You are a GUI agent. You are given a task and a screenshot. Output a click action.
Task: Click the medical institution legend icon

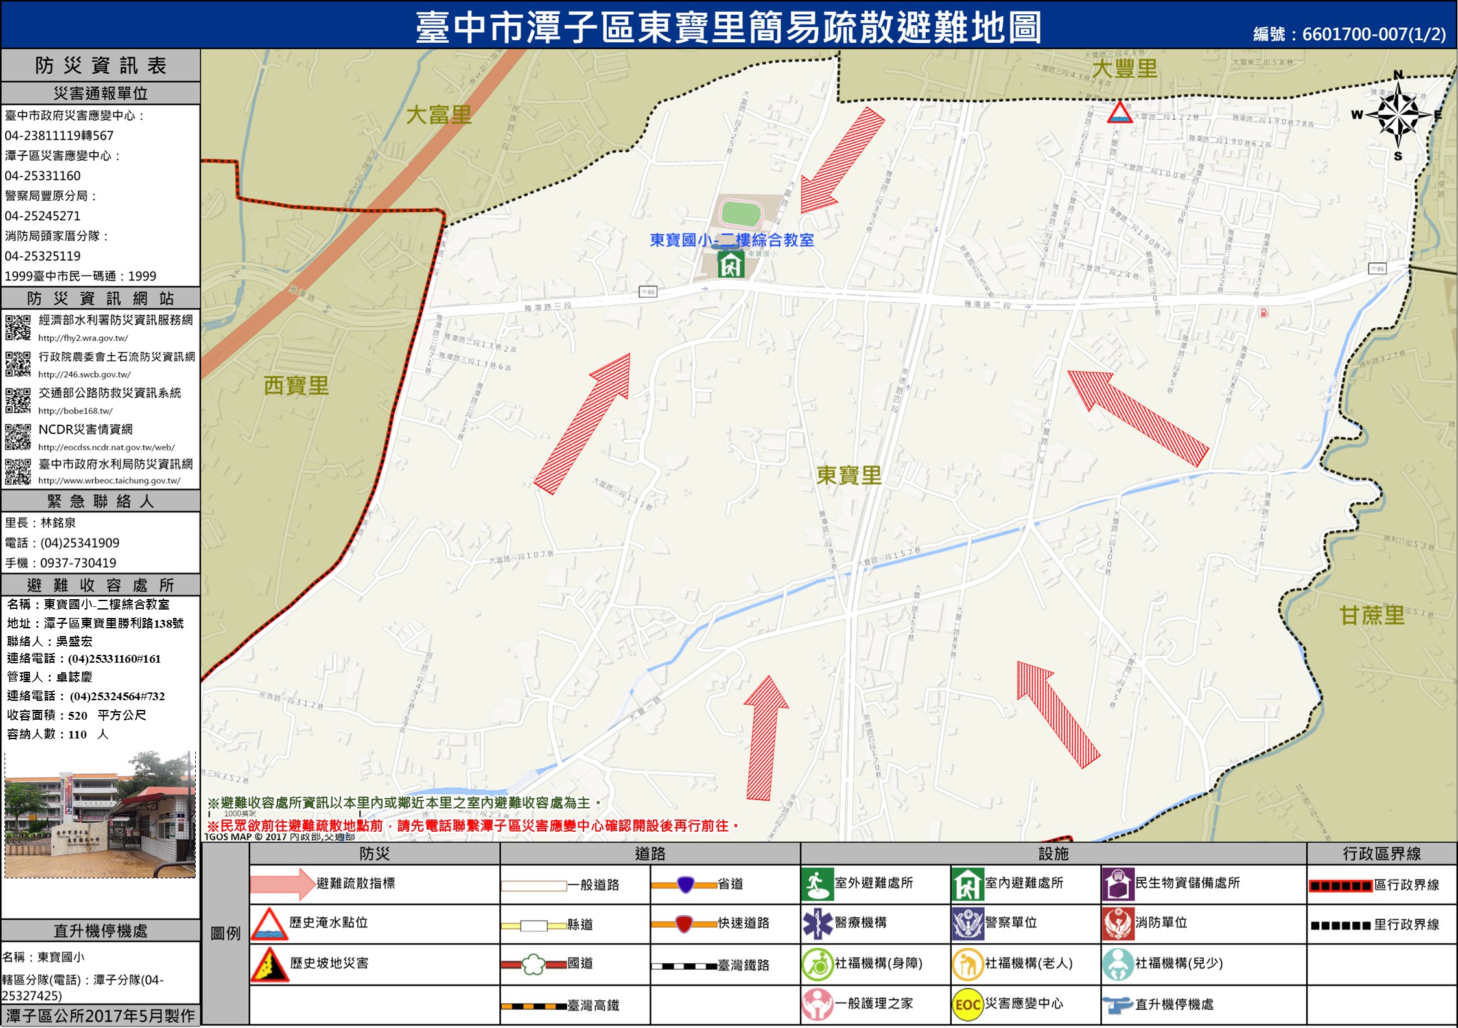(817, 923)
